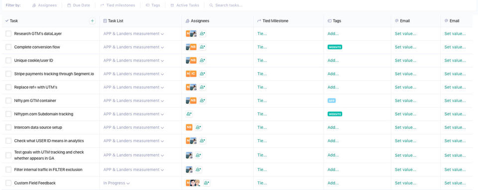Click NB avatar on Intercom data source setup
478x190 pixels.
pos(189,127)
